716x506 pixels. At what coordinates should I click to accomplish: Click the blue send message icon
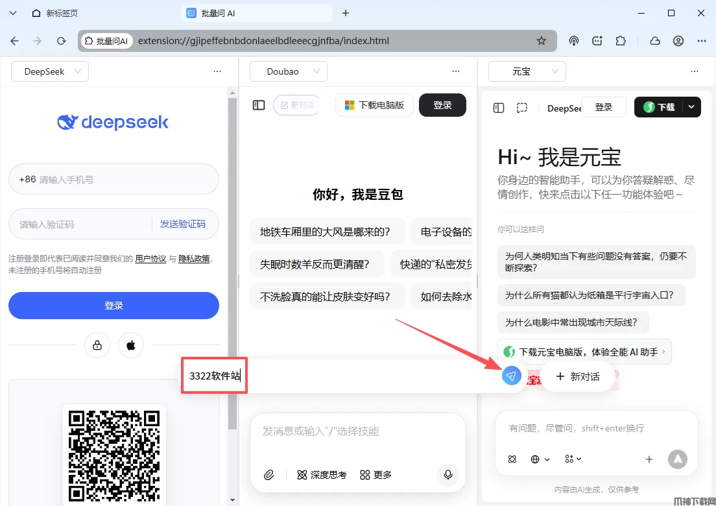coord(511,376)
